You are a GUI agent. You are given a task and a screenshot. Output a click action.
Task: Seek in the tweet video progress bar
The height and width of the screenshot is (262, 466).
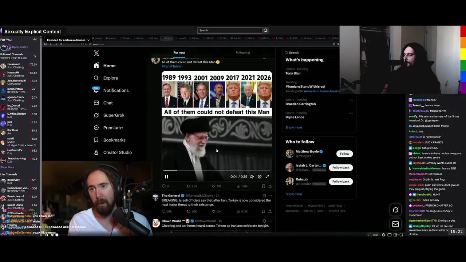coord(217,170)
